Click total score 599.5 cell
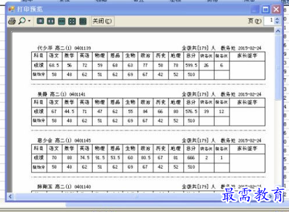Image resolution: width=289 pixels, height=212 pixels. pos(191,66)
